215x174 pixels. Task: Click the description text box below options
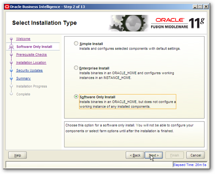point(134,134)
